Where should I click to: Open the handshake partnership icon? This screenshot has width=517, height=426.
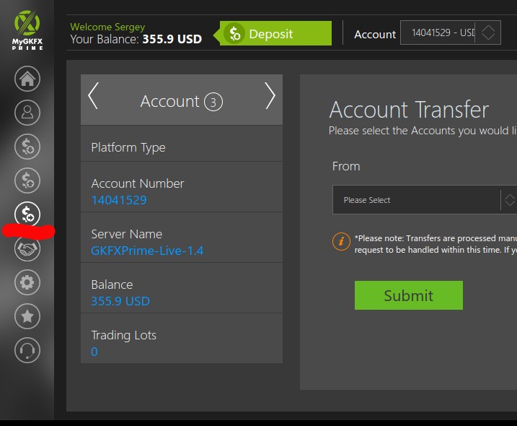[x=27, y=248]
